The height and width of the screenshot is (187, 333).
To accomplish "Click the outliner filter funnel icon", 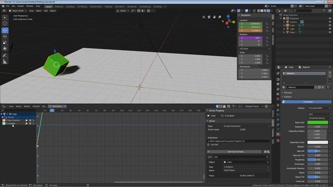I will click(x=324, y=10).
